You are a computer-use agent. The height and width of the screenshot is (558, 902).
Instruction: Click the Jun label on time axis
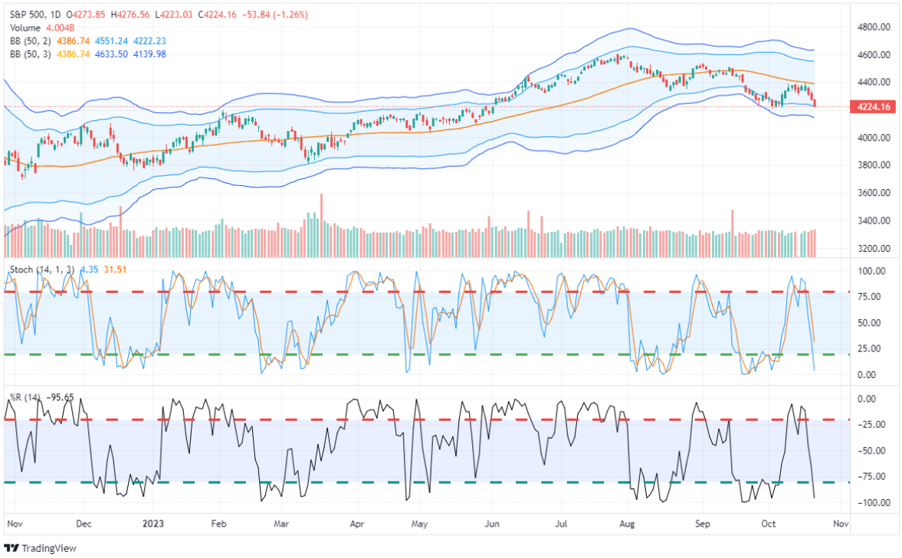pos(492,524)
